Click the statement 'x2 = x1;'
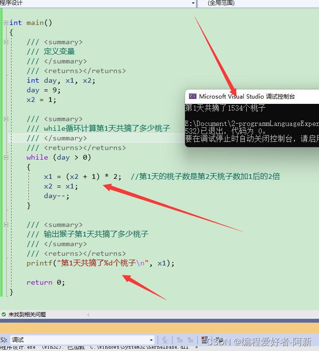Screen dimensions: 319x351 click(x=61, y=186)
